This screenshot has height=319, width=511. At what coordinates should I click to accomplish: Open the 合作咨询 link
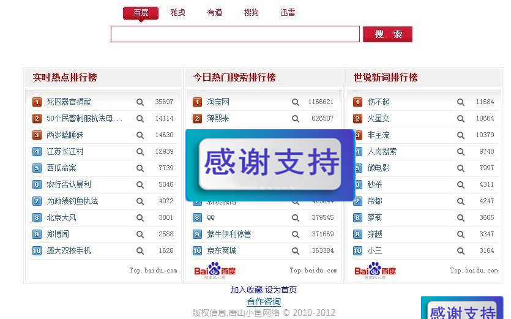point(264,301)
